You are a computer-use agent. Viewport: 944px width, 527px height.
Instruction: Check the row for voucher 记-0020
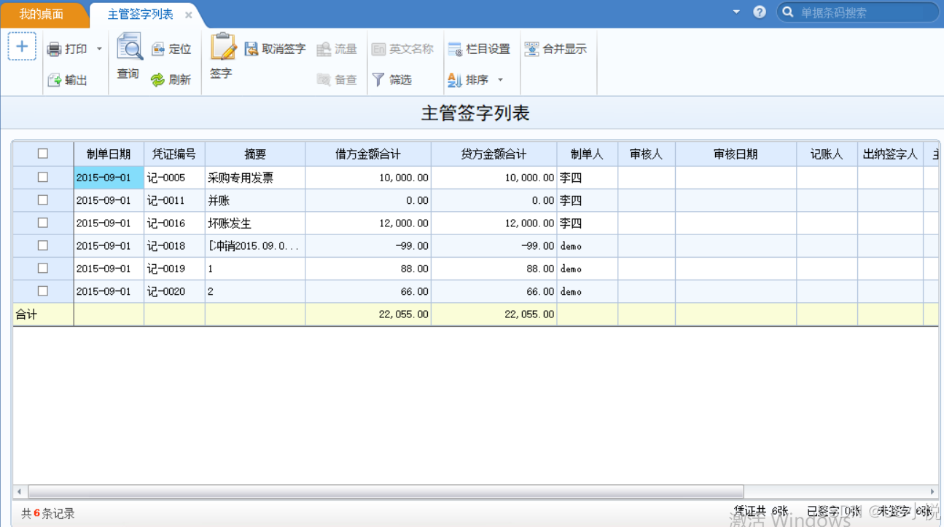(43, 290)
